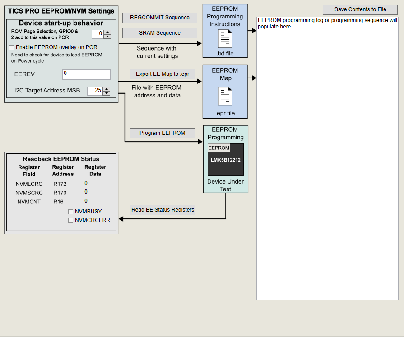Click the REGCOMMIT Sequence button
The image size is (404, 337).
tap(160, 18)
